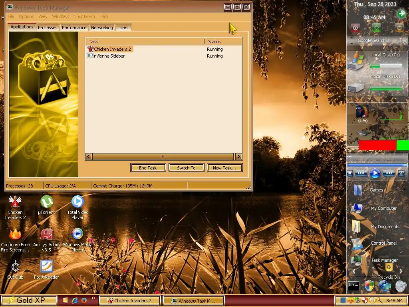Click the Switch To button
Viewport: 409px width, 307px height.
coord(186,168)
